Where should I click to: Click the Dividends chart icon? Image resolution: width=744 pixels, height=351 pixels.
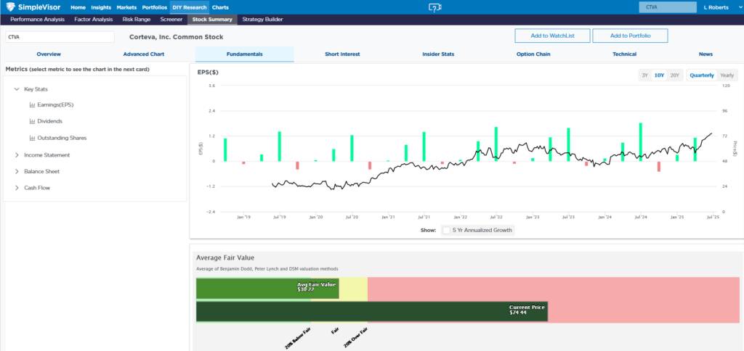click(x=32, y=121)
